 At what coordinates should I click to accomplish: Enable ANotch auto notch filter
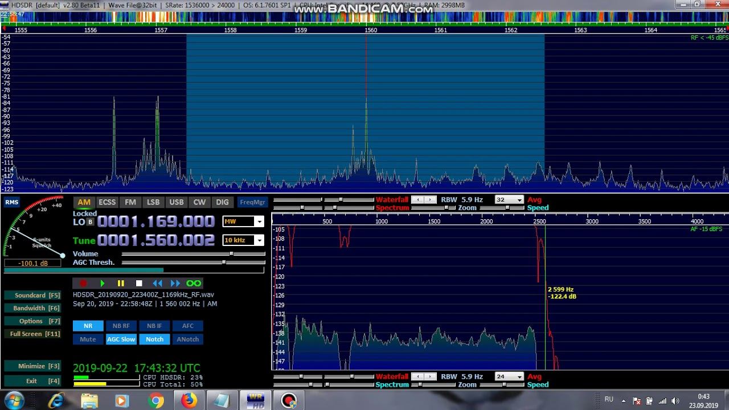click(188, 339)
